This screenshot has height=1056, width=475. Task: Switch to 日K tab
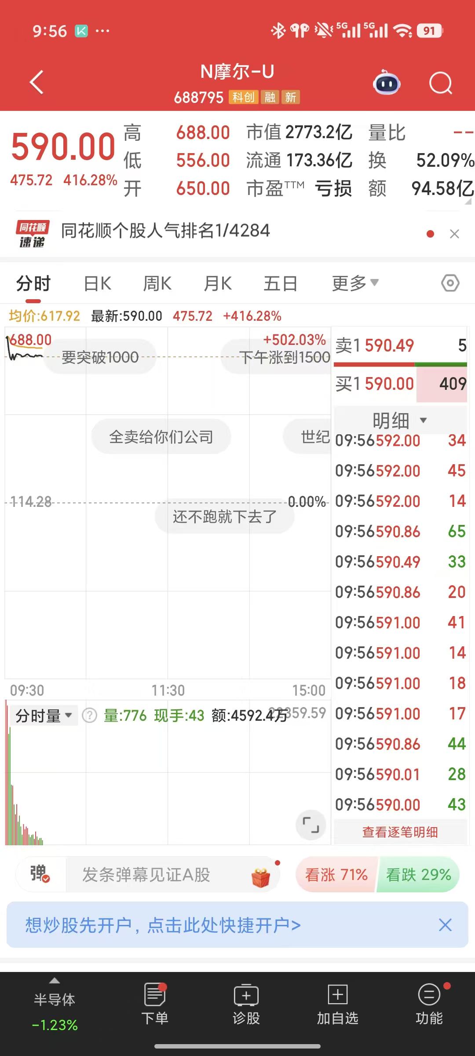tap(98, 283)
